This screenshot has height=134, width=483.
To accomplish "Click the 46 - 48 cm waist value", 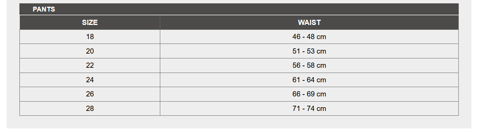I will (x=309, y=37).
